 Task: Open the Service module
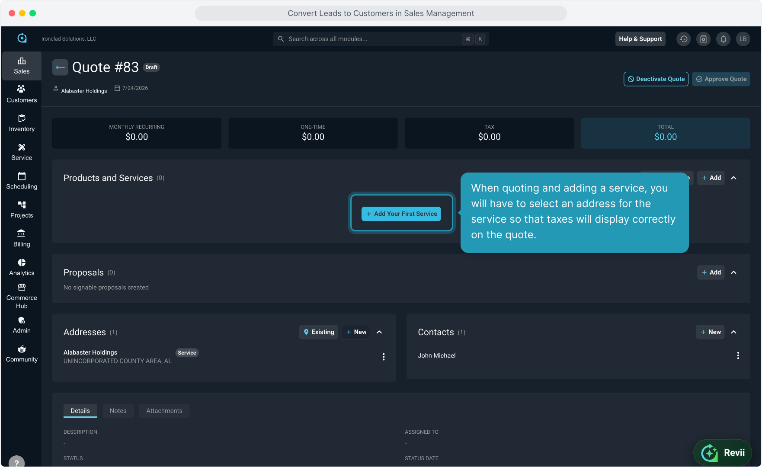pos(22,152)
